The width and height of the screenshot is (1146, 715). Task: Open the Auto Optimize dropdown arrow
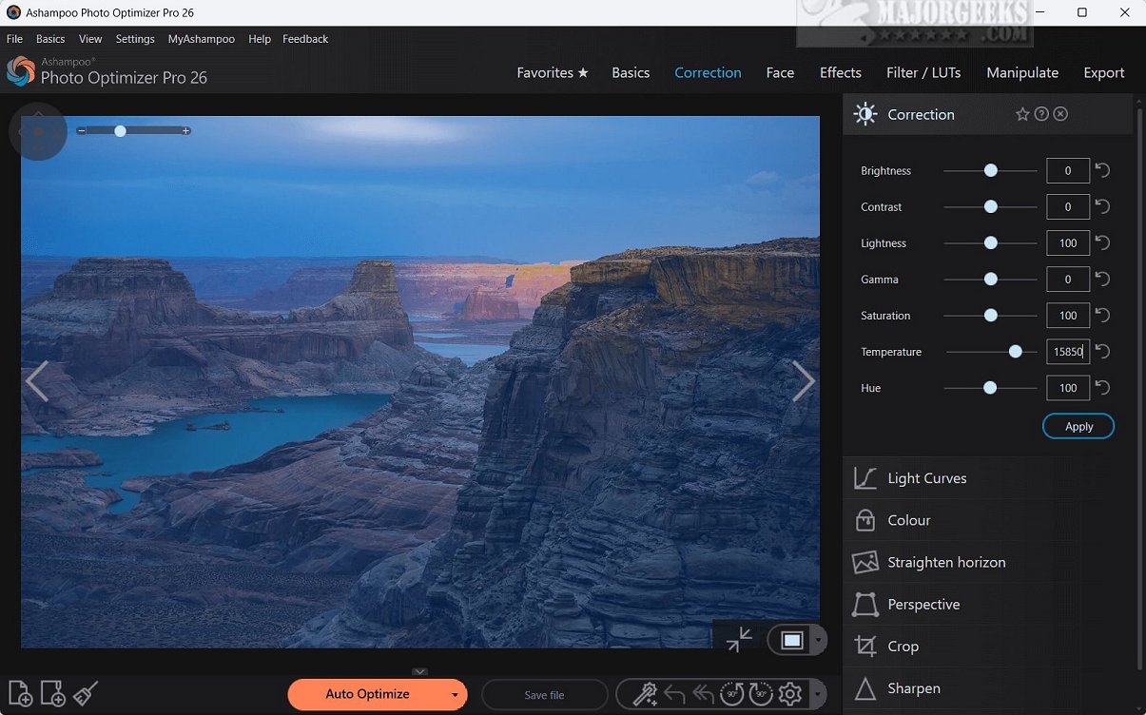(456, 695)
